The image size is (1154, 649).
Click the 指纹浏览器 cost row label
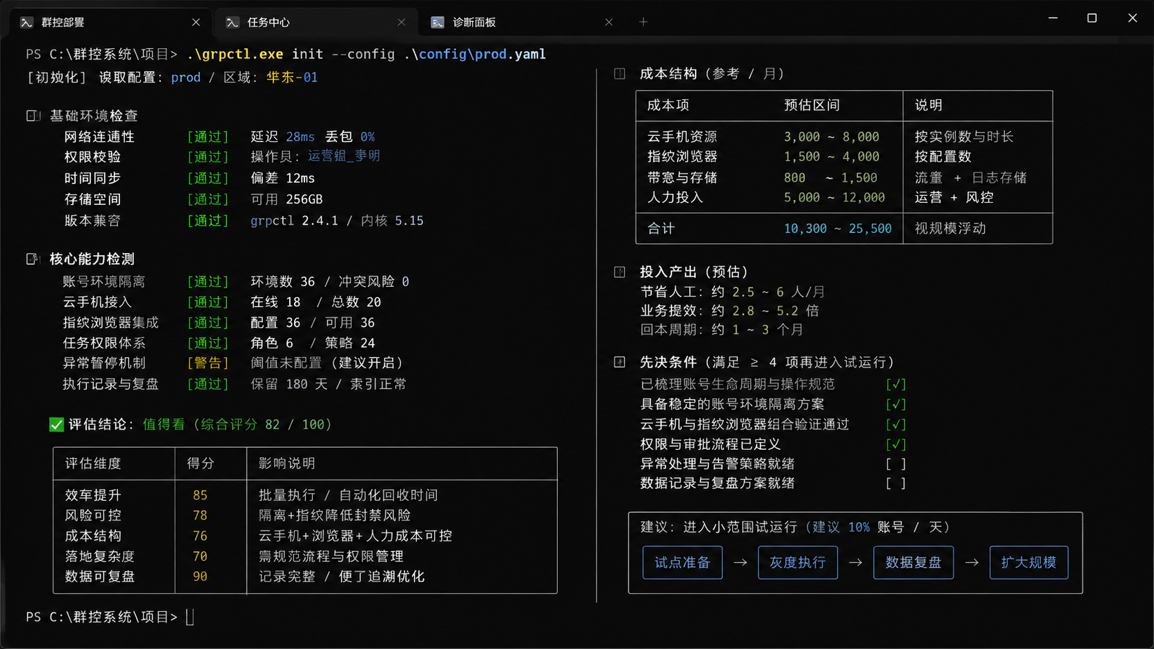coord(683,157)
